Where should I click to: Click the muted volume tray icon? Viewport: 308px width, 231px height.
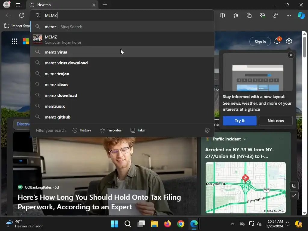coord(260,224)
